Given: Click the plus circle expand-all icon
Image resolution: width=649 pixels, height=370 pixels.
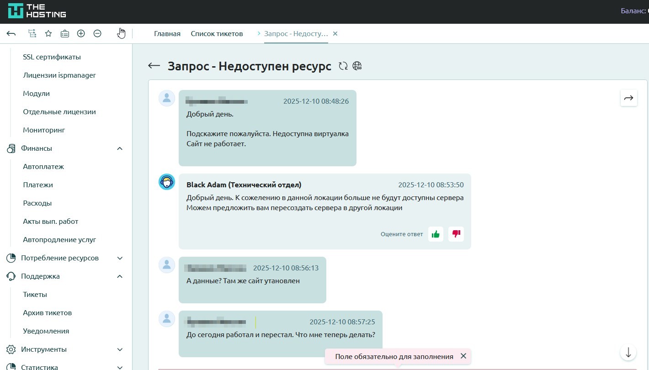Looking at the screenshot, I should (81, 33).
